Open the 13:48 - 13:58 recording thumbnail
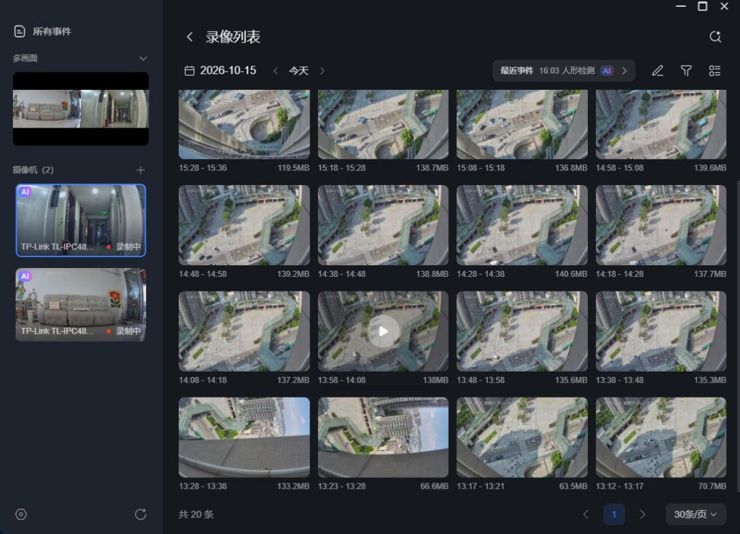This screenshot has height=534, width=740. point(522,332)
